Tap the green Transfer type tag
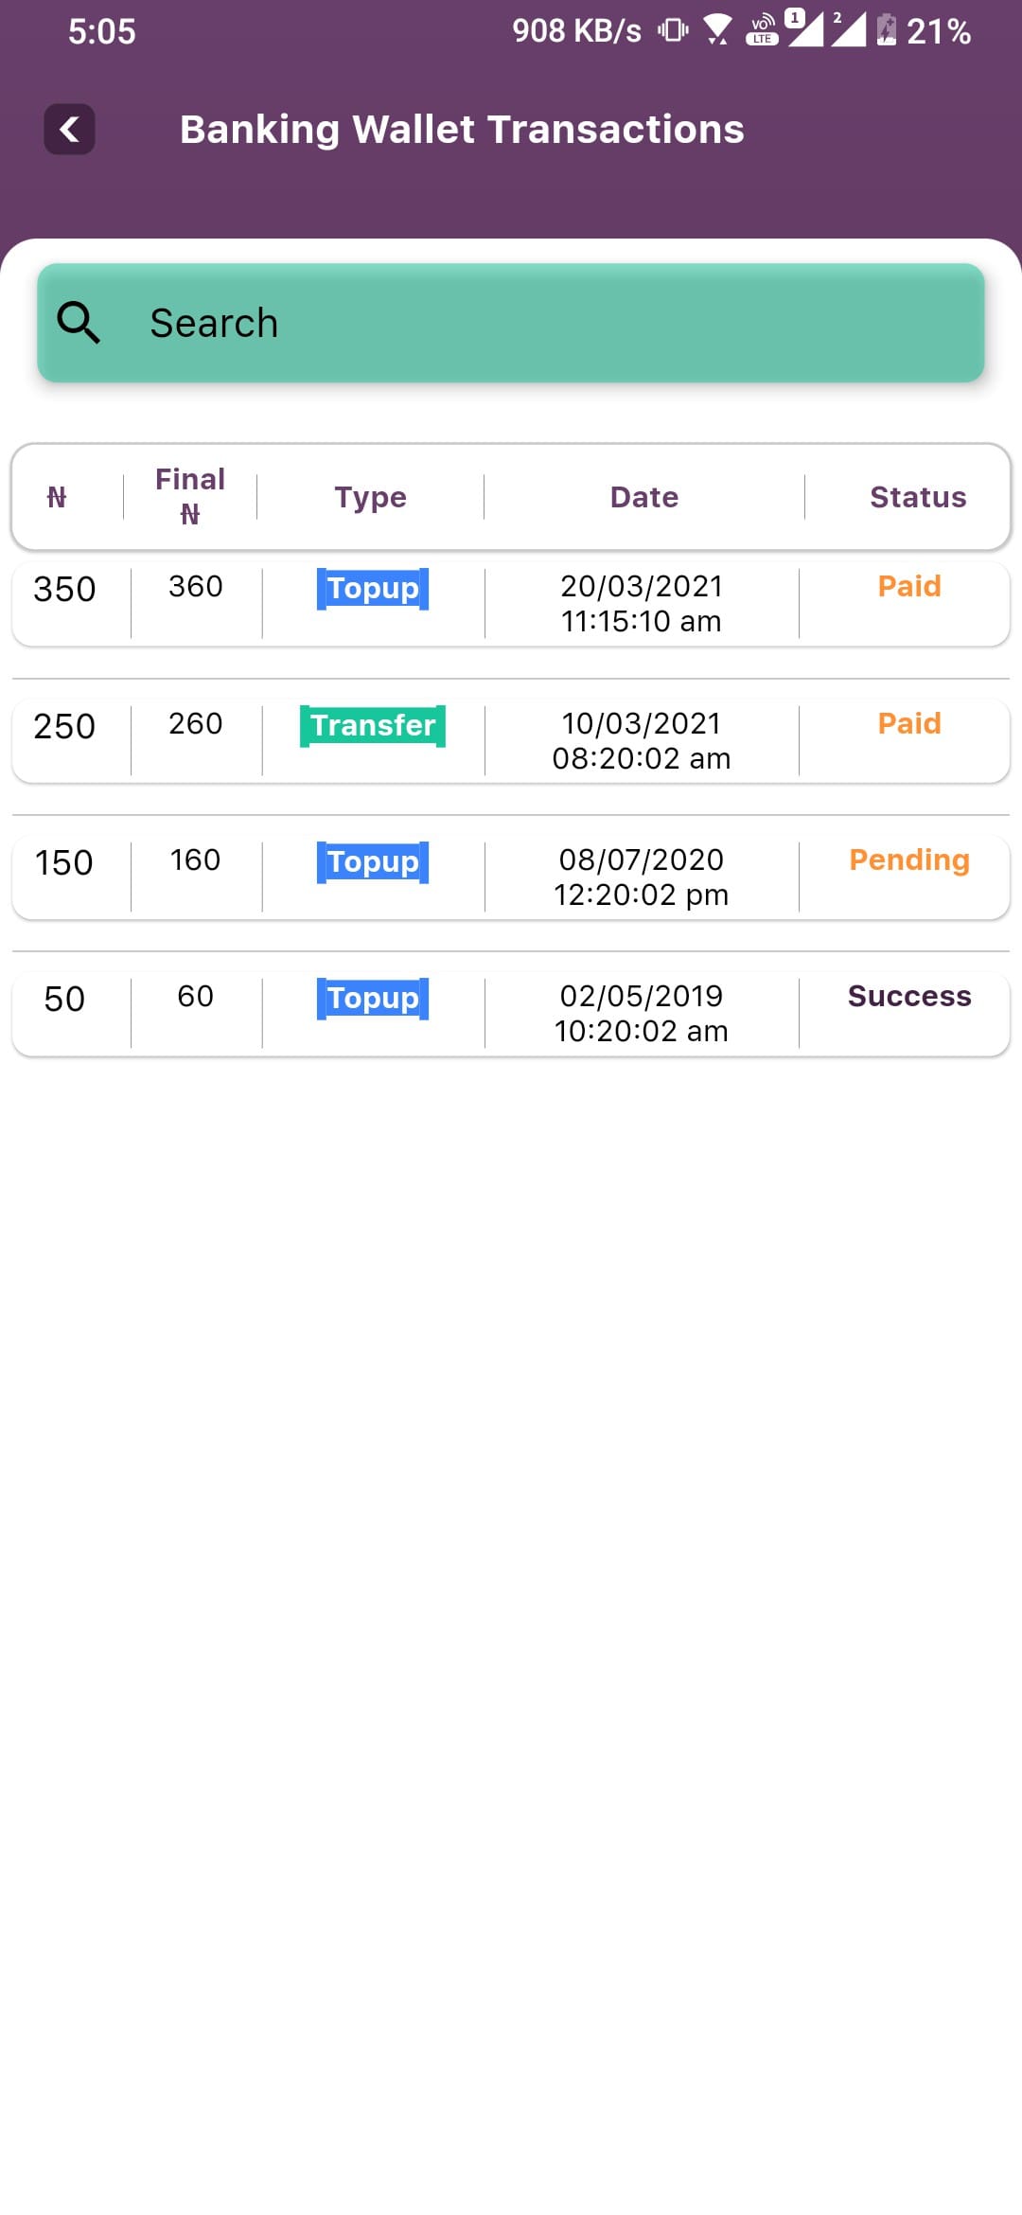Screen dimensions: 1022x2215 [x=373, y=726]
